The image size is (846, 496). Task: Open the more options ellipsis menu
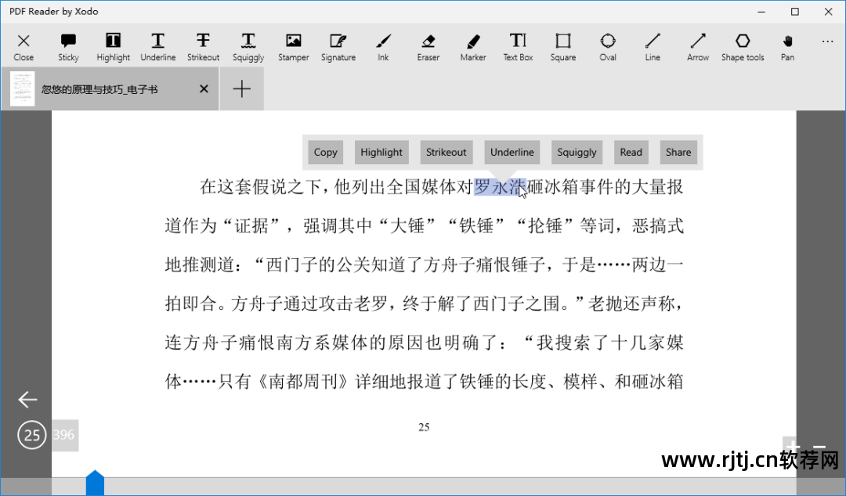pos(828,41)
